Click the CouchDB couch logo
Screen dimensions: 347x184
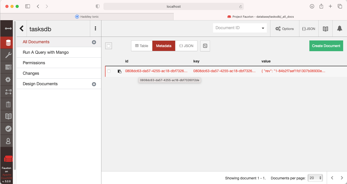pos(8,159)
